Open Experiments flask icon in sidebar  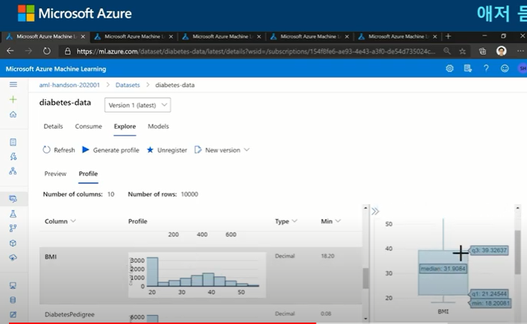pyautogui.click(x=13, y=214)
